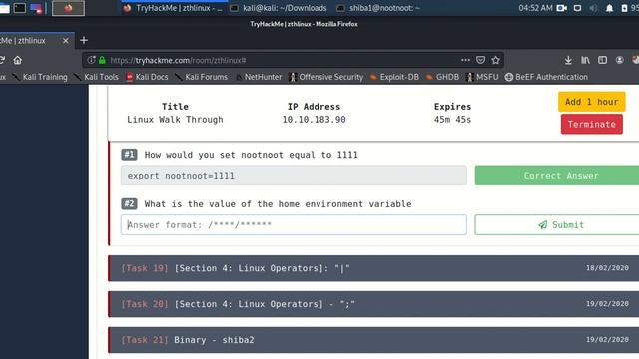Open the Firefox account icon
The image size is (639, 359).
(x=619, y=60)
